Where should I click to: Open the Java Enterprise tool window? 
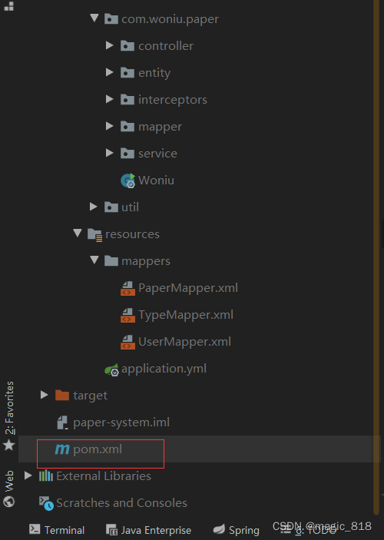pos(148,530)
